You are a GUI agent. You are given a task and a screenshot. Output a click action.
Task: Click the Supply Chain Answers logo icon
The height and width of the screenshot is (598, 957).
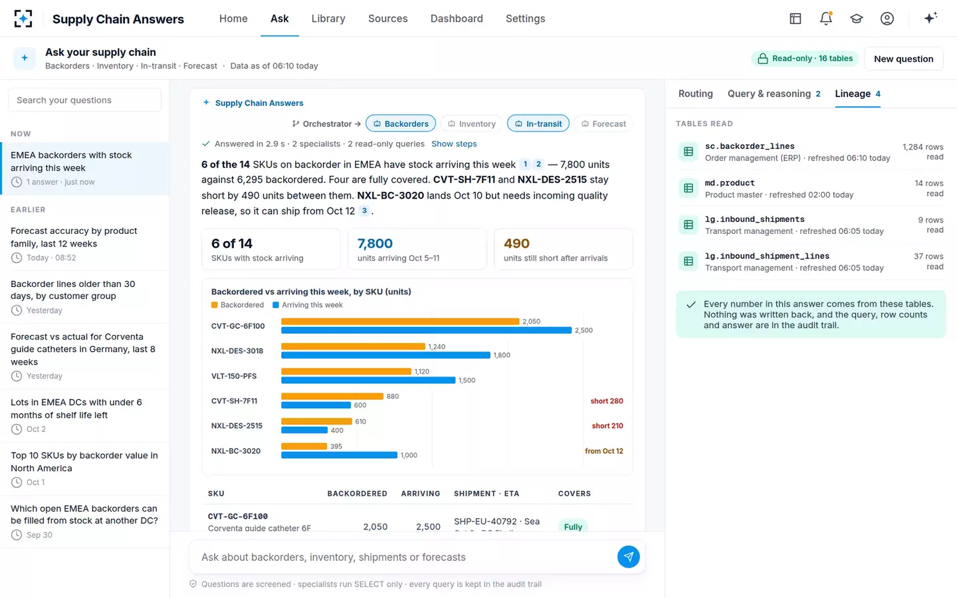click(x=23, y=19)
